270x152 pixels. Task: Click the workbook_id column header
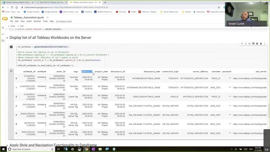point(29,71)
